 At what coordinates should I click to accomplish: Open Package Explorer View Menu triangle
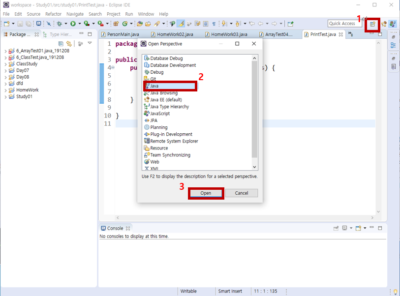pos(90,43)
